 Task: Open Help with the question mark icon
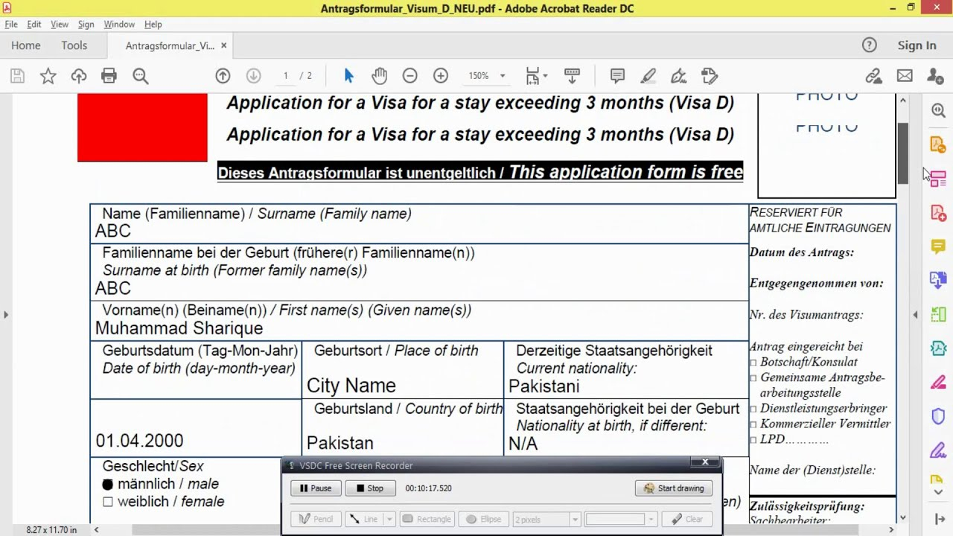pyautogui.click(x=870, y=45)
